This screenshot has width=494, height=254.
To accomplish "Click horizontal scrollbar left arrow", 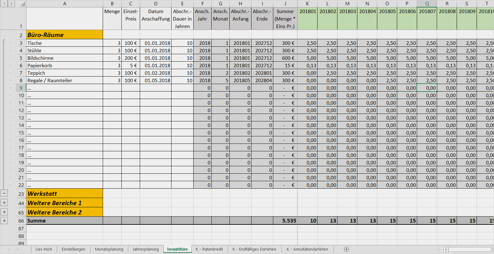I will 446,249.
